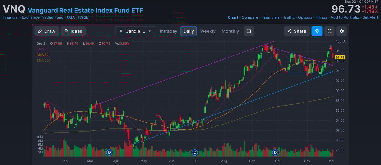Click the C 96.73 close readout
The image size is (381, 165).
[x=104, y=43]
